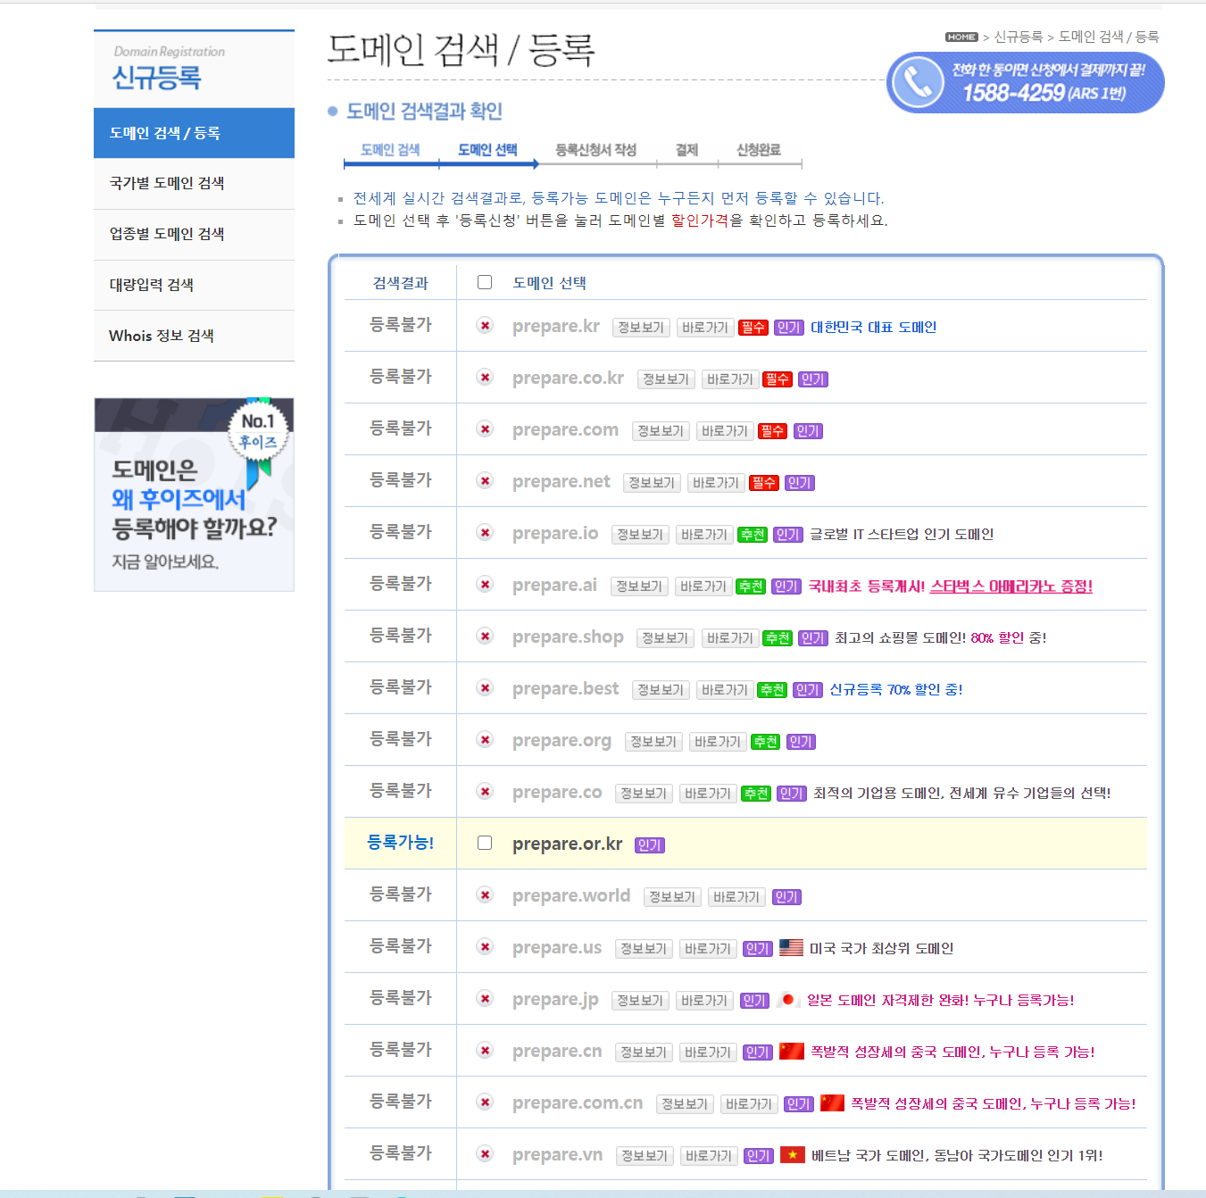Viewport: 1206px width, 1198px height.
Task: Click the 신규등록 link in breadcrumb
Action: pyautogui.click(x=1019, y=37)
